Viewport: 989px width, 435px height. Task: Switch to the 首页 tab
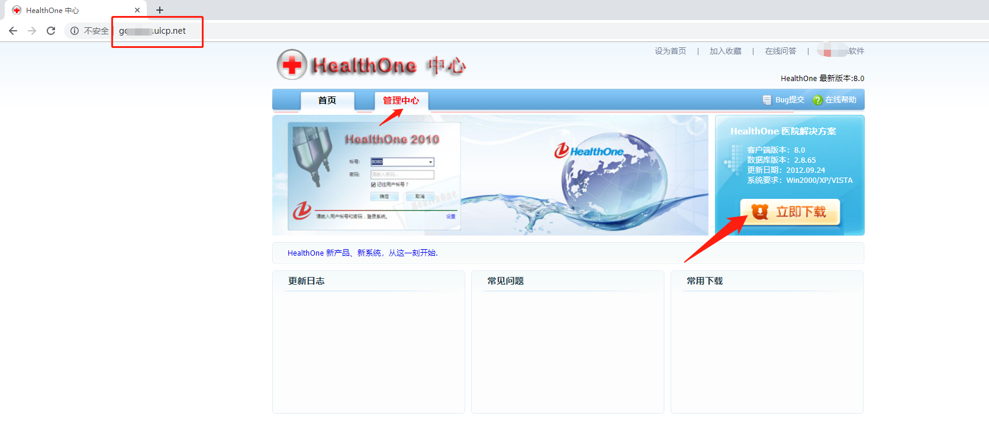pyautogui.click(x=327, y=101)
